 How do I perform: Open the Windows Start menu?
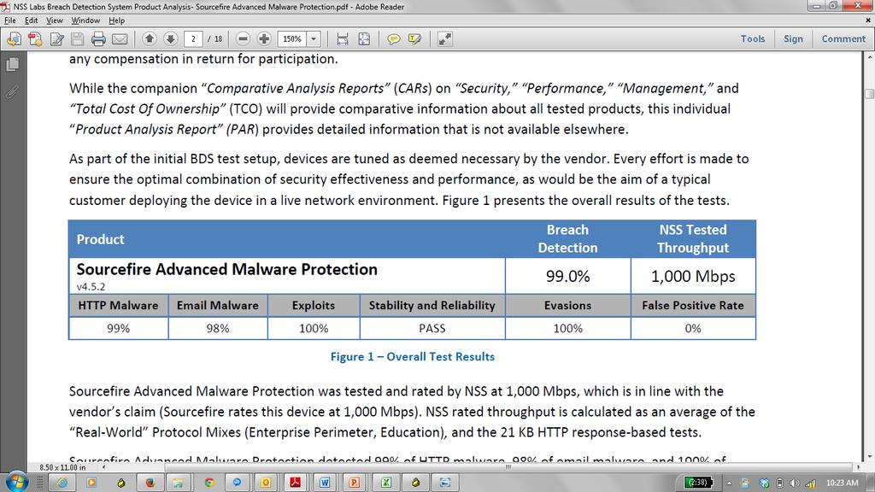(16, 482)
